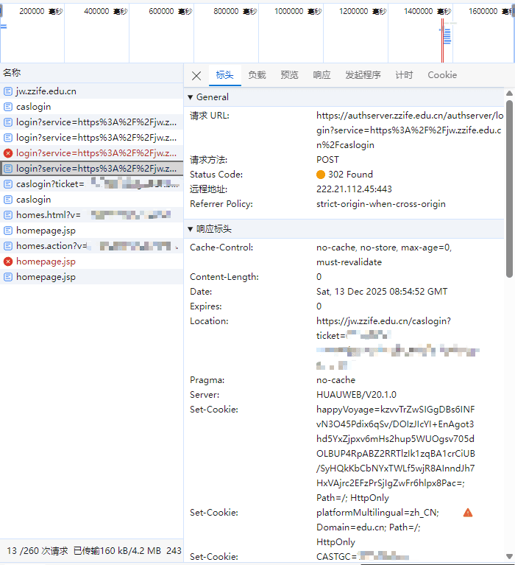Switch to the 计时 tab
This screenshot has height=565, width=515.
click(404, 75)
